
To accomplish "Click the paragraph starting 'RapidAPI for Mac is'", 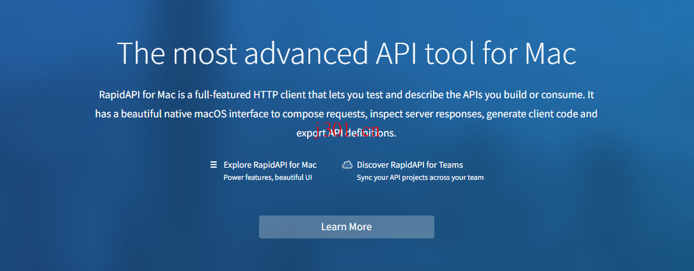I will (347, 114).
